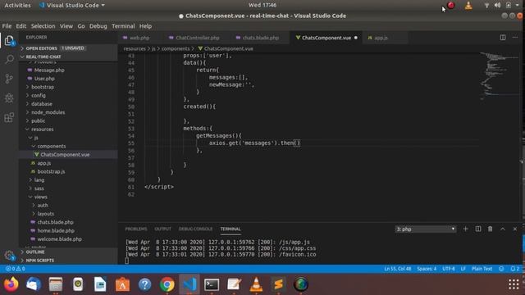Maximize the terminal panel size

click(x=503, y=229)
